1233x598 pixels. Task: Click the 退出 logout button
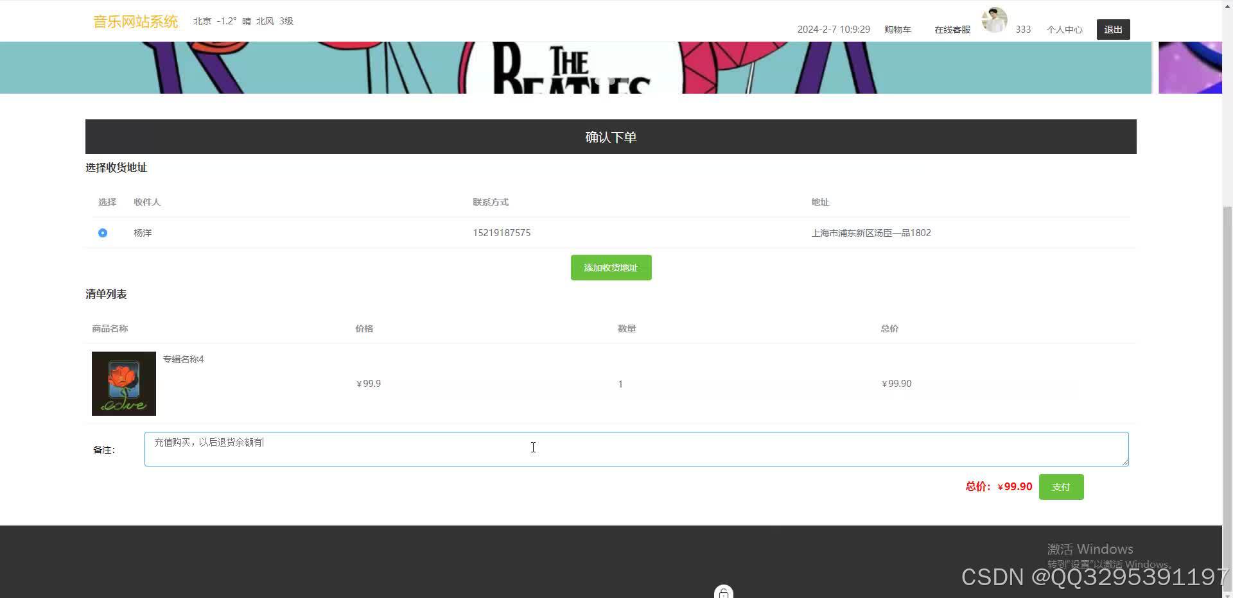[x=1113, y=30]
